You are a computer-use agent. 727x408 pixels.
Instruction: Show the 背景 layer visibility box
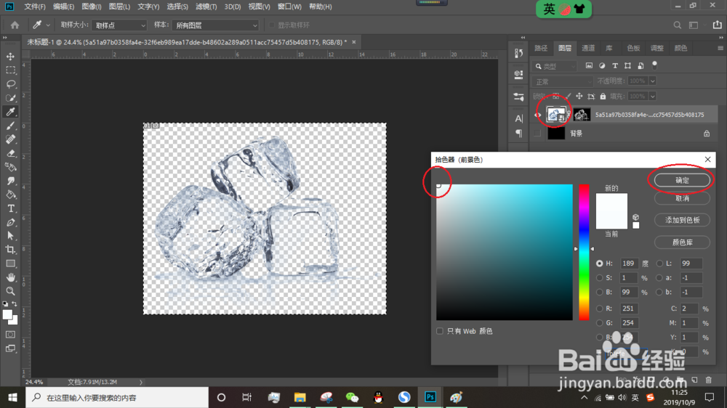[x=538, y=134]
